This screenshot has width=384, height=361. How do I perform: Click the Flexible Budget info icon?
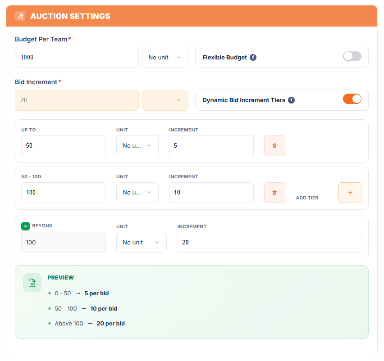pyautogui.click(x=253, y=57)
